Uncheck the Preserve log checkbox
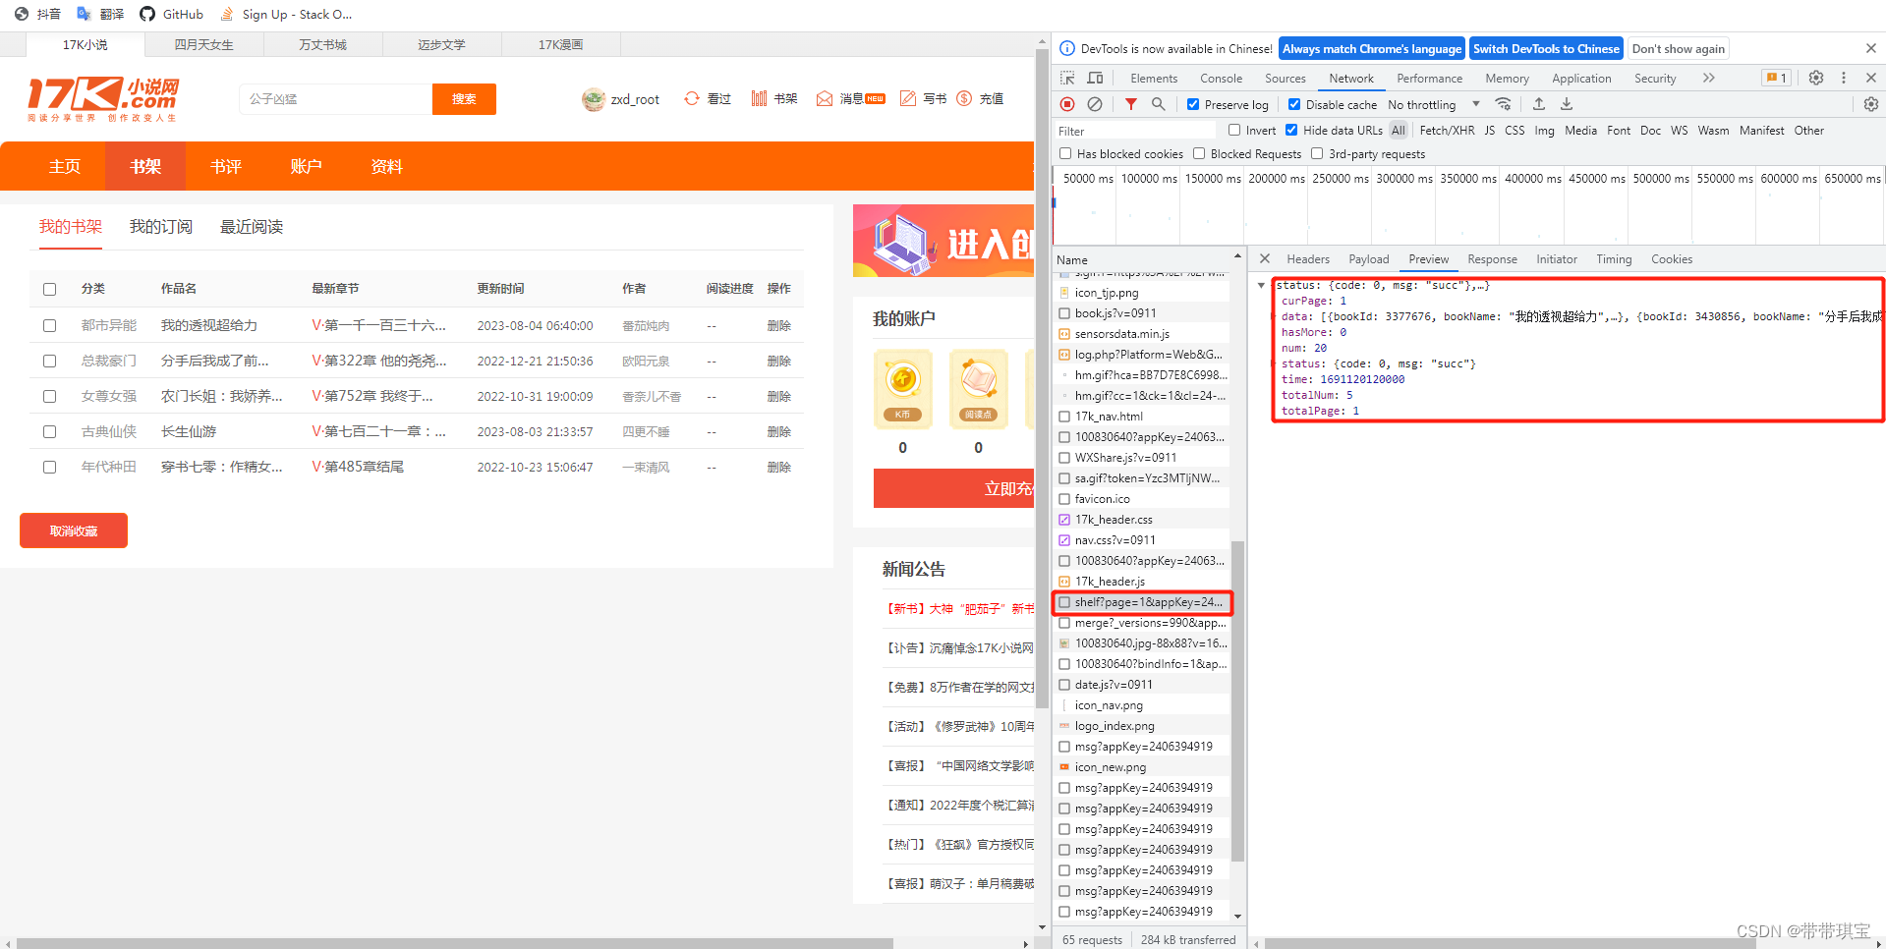The image size is (1886, 949). click(1192, 104)
